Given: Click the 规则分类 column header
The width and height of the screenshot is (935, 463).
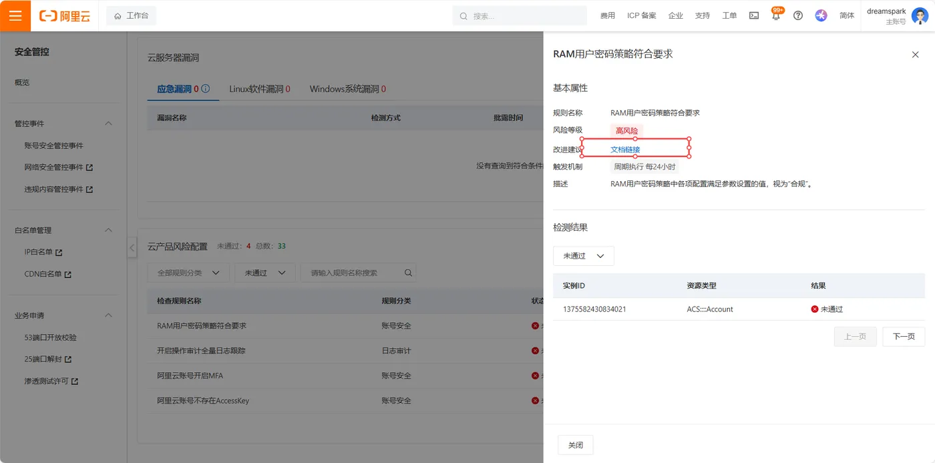Looking at the screenshot, I should point(396,301).
